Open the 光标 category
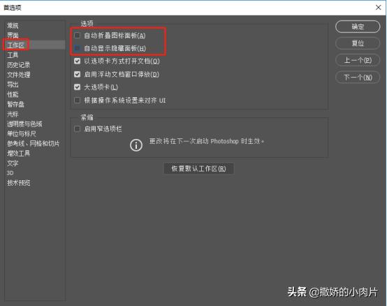The width and height of the screenshot is (387, 306). pos(13,114)
